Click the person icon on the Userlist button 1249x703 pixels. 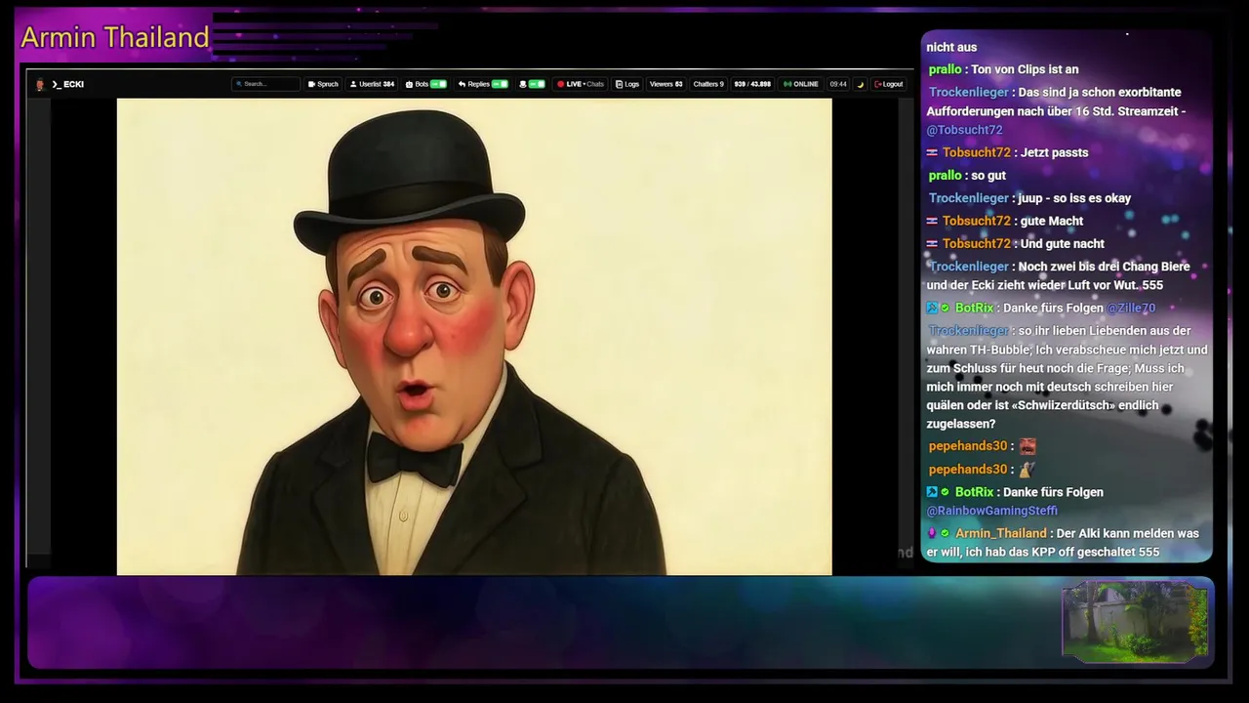[x=353, y=84]
